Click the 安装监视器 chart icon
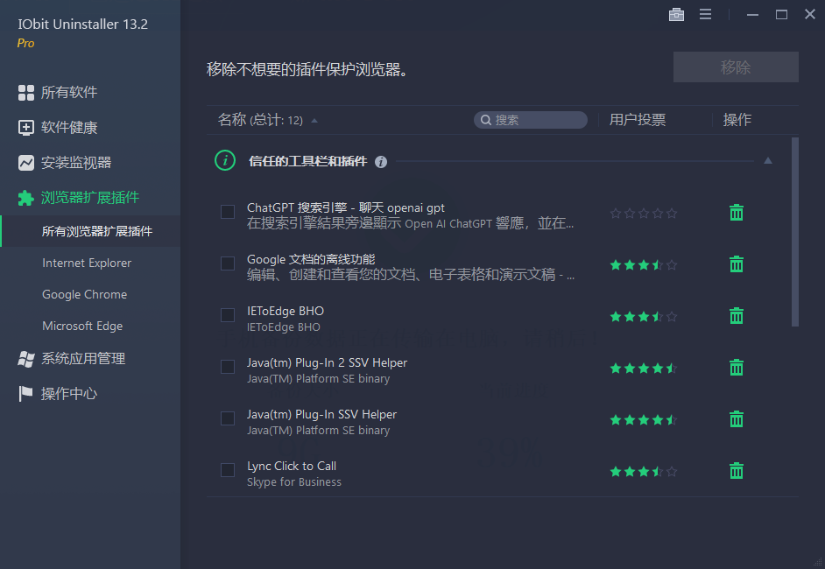This screenshot has width=825, height=569. click(x=25, y=163)
